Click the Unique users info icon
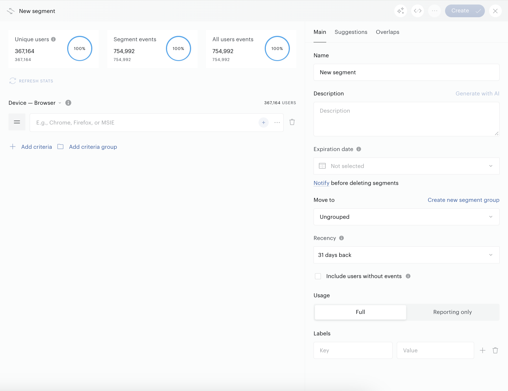 53,39
